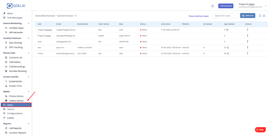Click the Subscribed licenses count text
The image size is (268, 136).
click(x=56, y=16)
